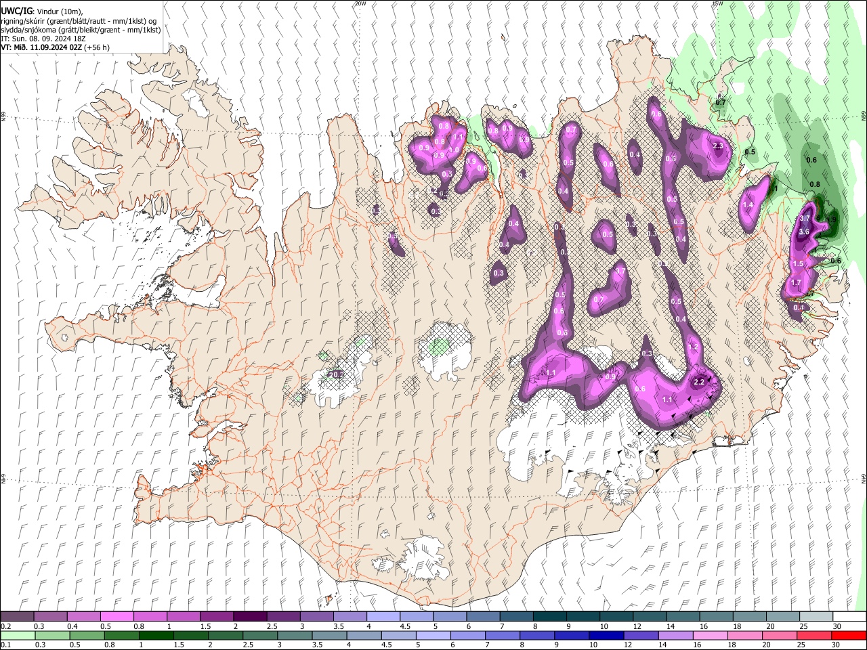This screenshot has width=867, height=650.
Task: Click the upper legend swatch labeled 0.2
Action: coord(18,617)
